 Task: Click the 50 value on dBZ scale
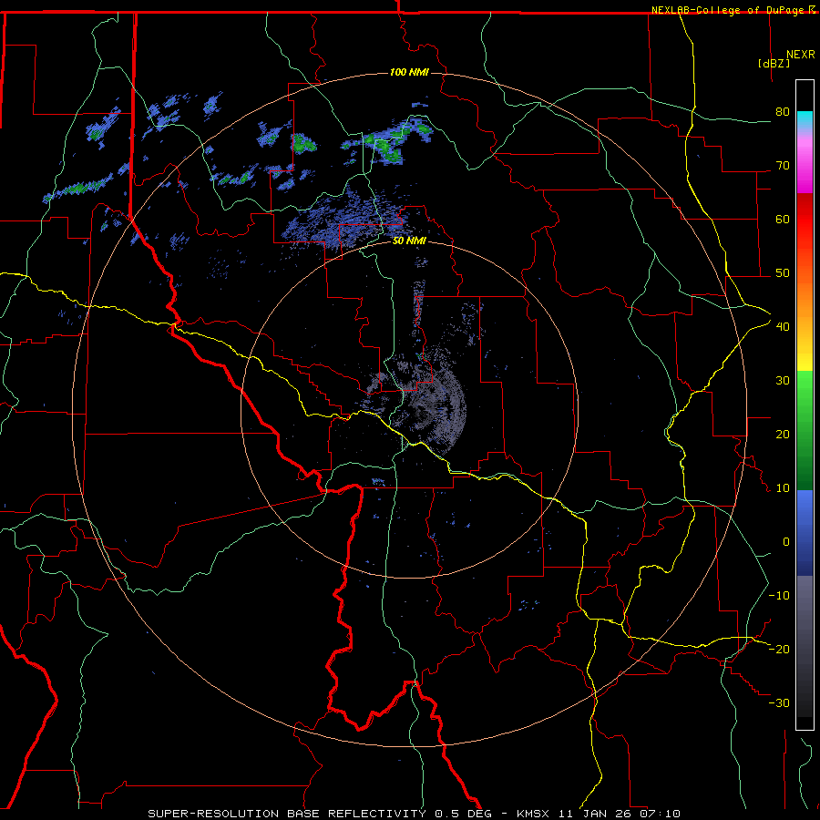[x=783, y=273]
